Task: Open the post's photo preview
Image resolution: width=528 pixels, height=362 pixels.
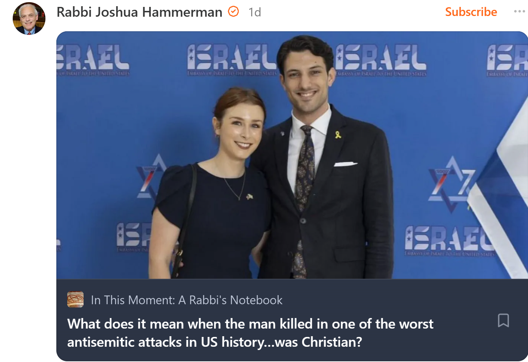Action: tap(292, 155)
